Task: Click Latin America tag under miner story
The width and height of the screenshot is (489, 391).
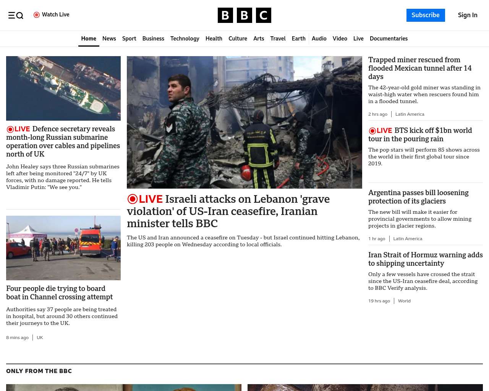Action: tap(410, 114)
